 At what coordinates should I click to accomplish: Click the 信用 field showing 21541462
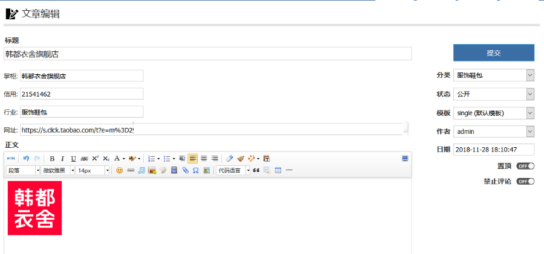click(82, 94)
